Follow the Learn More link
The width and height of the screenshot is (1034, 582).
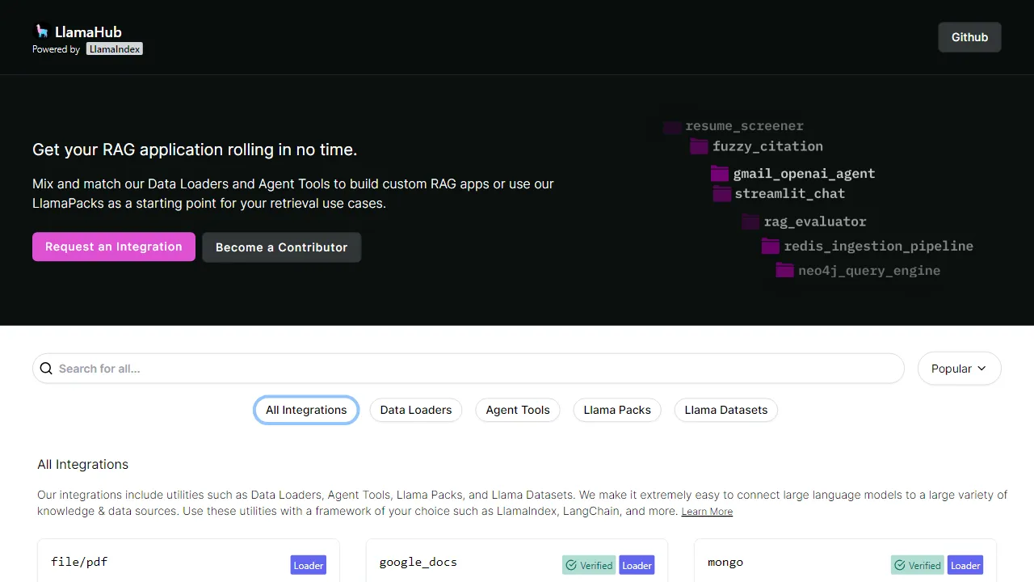point(707,512)
